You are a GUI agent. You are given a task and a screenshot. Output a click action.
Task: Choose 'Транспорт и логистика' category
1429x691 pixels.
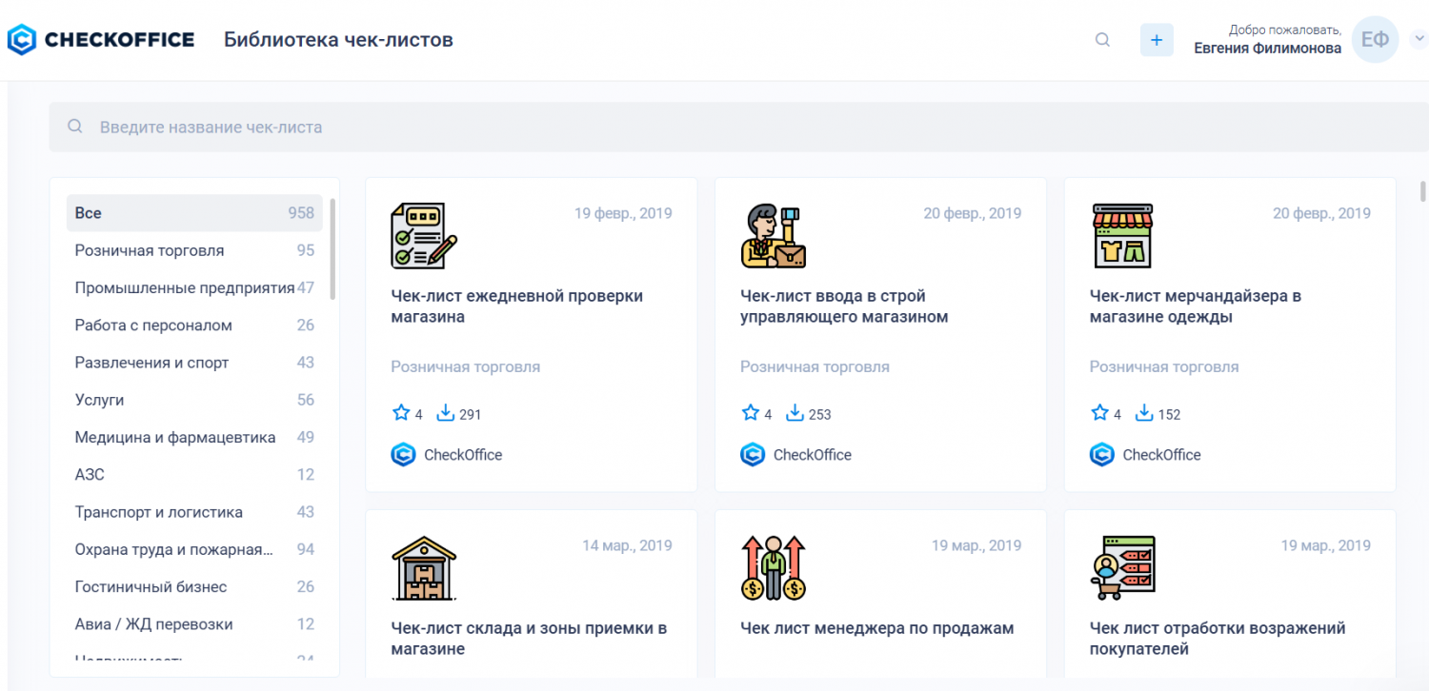pos(159,512)
